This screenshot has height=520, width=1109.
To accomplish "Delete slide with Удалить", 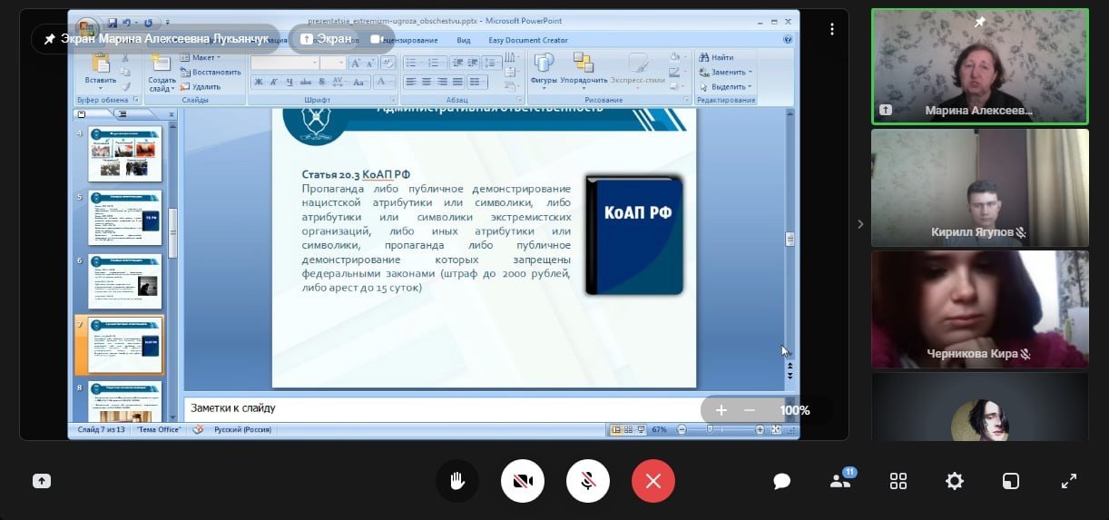I will pyautogui.click(x=200, y=86).
